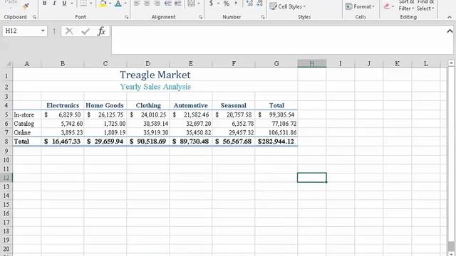
Task: Apply Accounting Number Format dollar sign
Action: [212, 3]
